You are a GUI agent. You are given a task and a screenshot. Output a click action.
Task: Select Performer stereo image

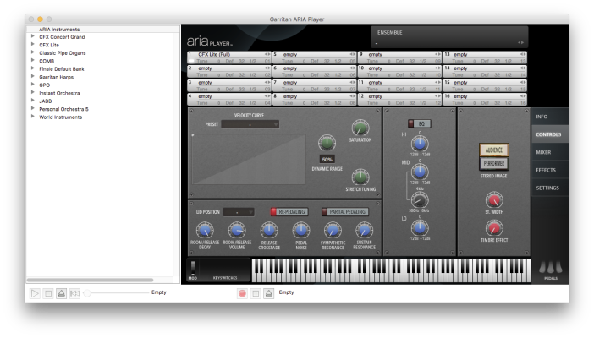click(x=494, y=164)
